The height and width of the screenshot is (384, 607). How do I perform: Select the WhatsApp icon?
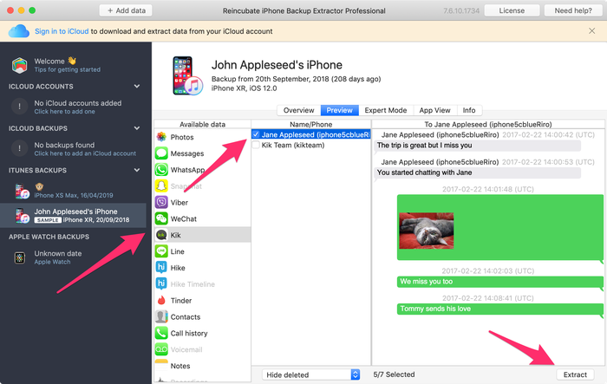pyautogui.click(x=161, y=170)
